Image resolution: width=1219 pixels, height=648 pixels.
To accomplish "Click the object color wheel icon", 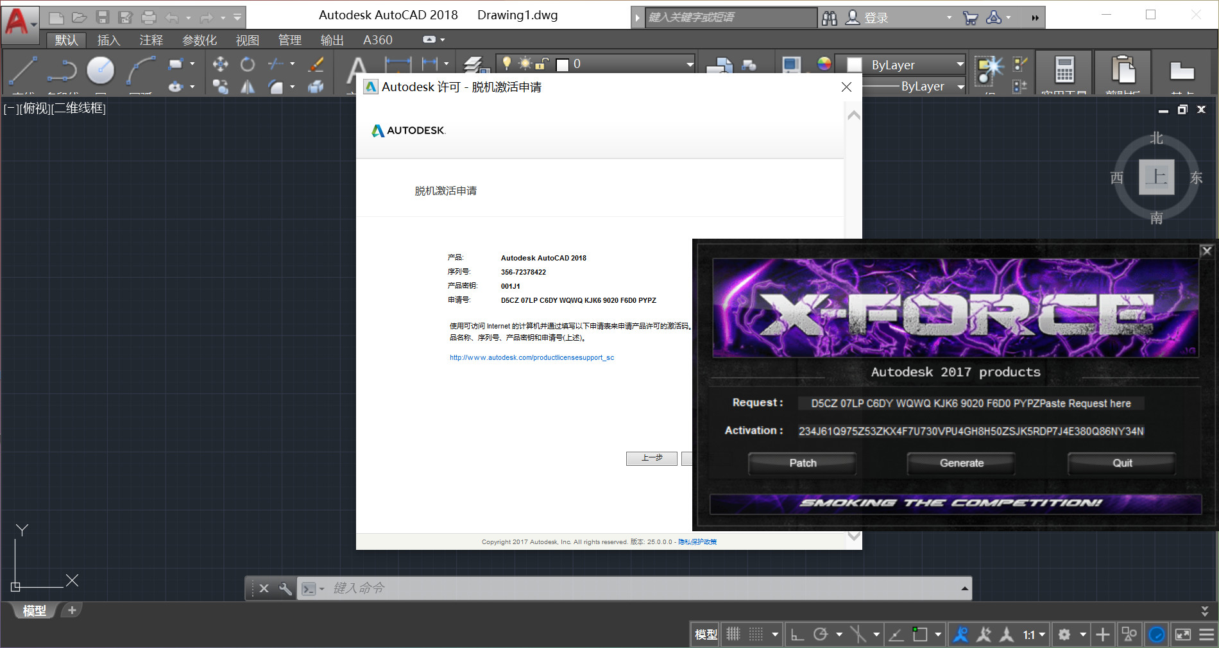I will click(x=824, y=64).
